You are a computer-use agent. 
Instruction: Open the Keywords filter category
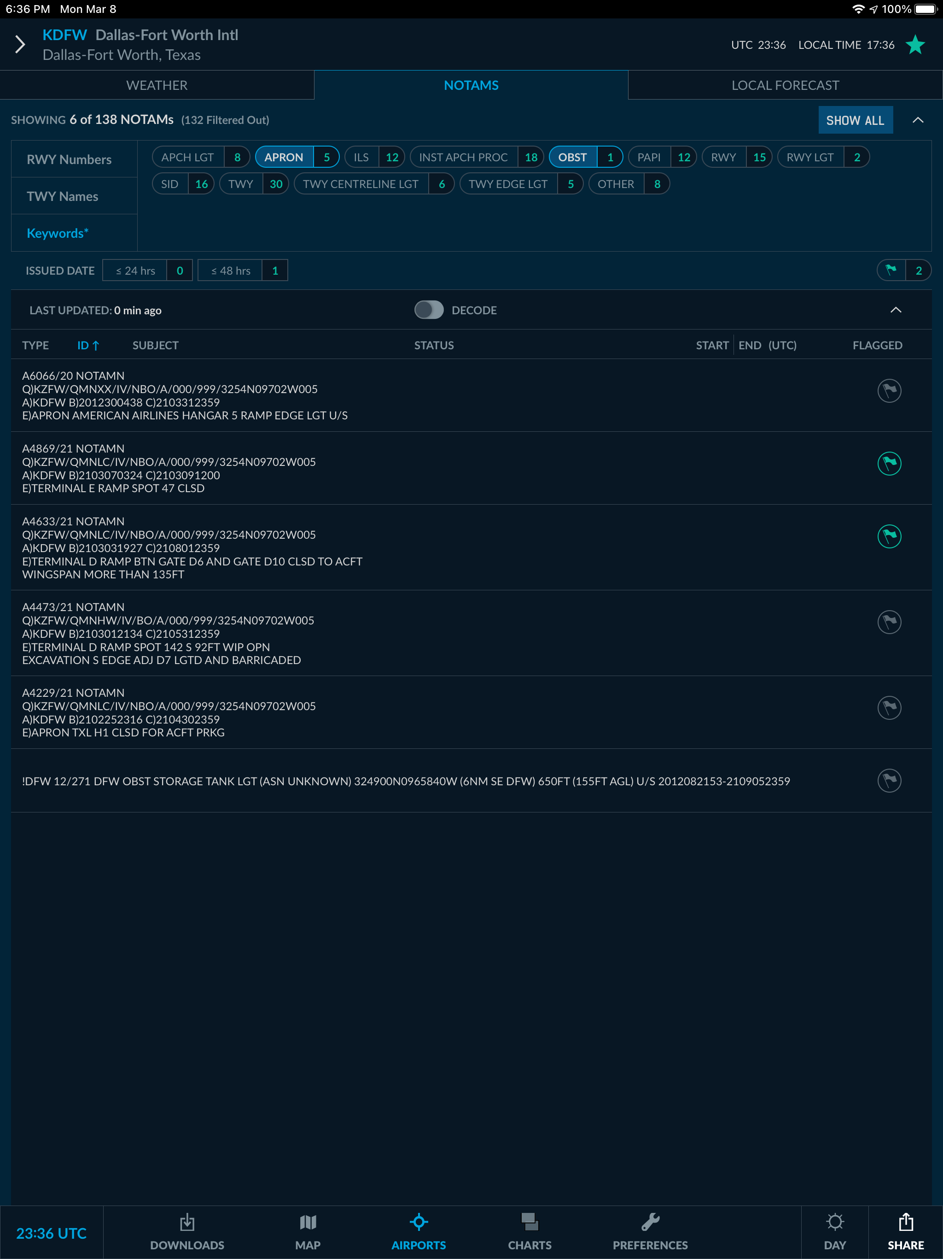tap(57, 233)
